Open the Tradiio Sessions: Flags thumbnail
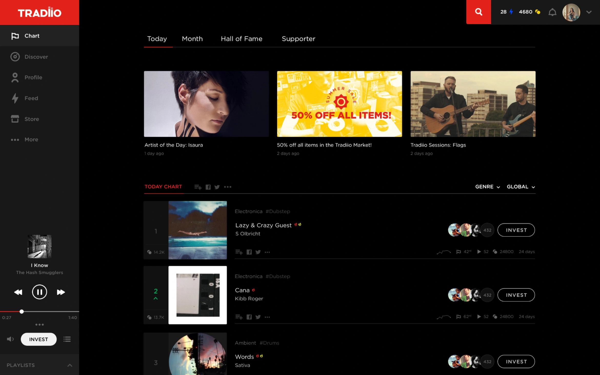The image size is (600, 375). (473, 104)
